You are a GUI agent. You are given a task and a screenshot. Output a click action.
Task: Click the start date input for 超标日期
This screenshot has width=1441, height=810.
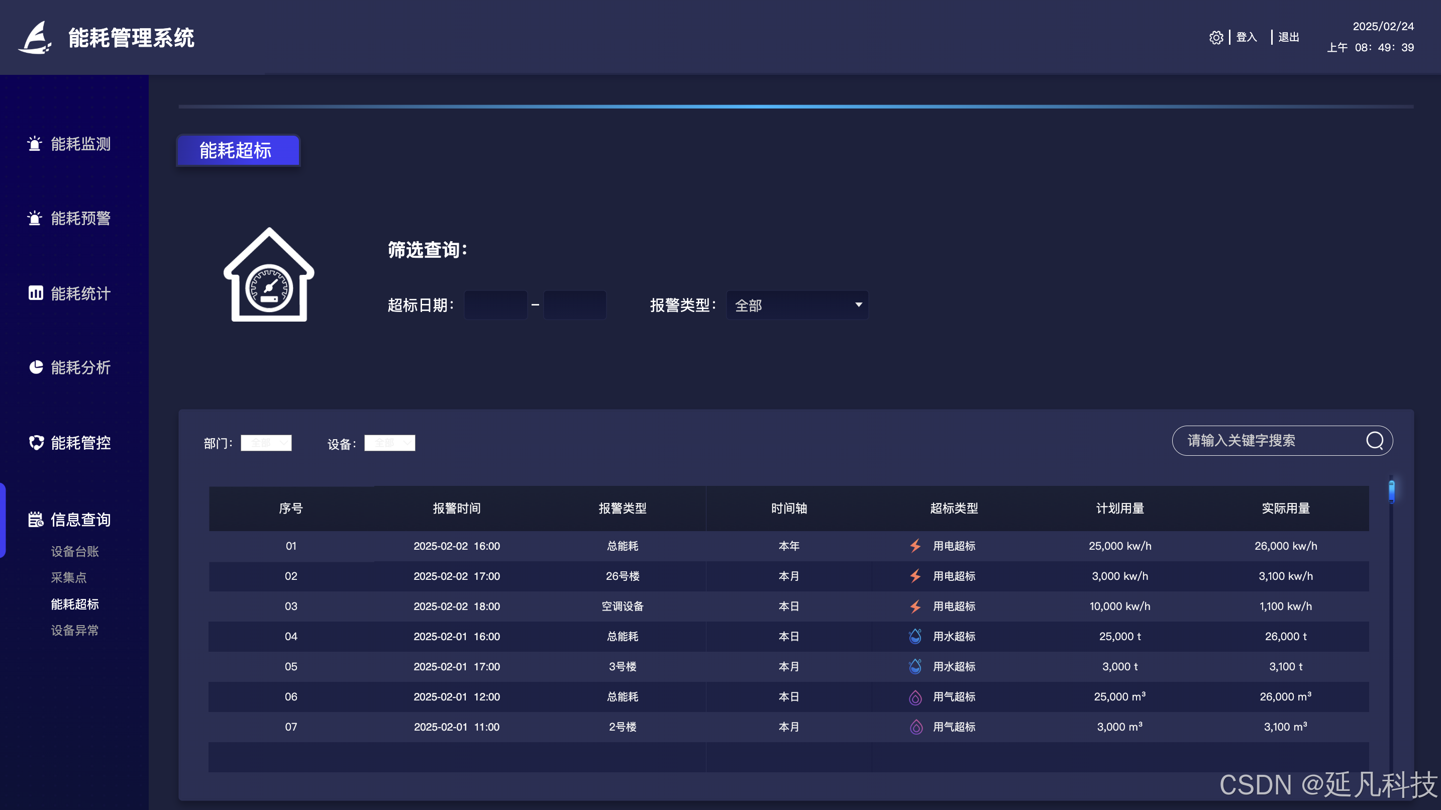pyautogui.click(x=495, y=305)
